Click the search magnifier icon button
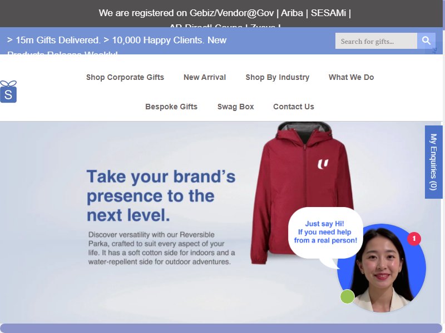Image resolution: width=445 pixels, height=333 pixels. pyautogui.click(x=426, y=41)
